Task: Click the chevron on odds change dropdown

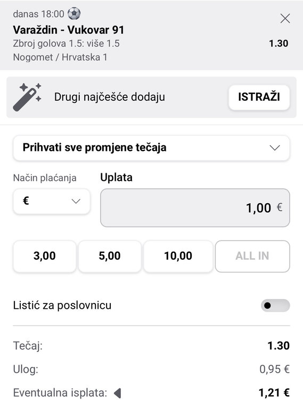Action: click(x=275, y=148)
